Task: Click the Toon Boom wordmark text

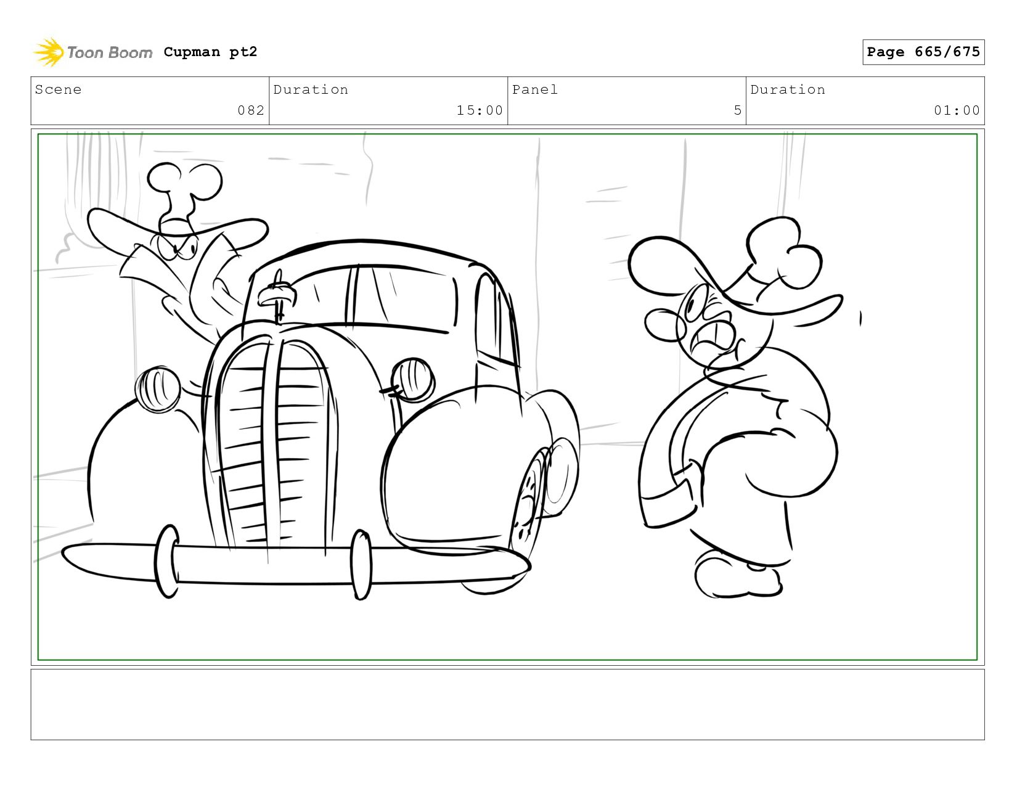Action: 109,53
